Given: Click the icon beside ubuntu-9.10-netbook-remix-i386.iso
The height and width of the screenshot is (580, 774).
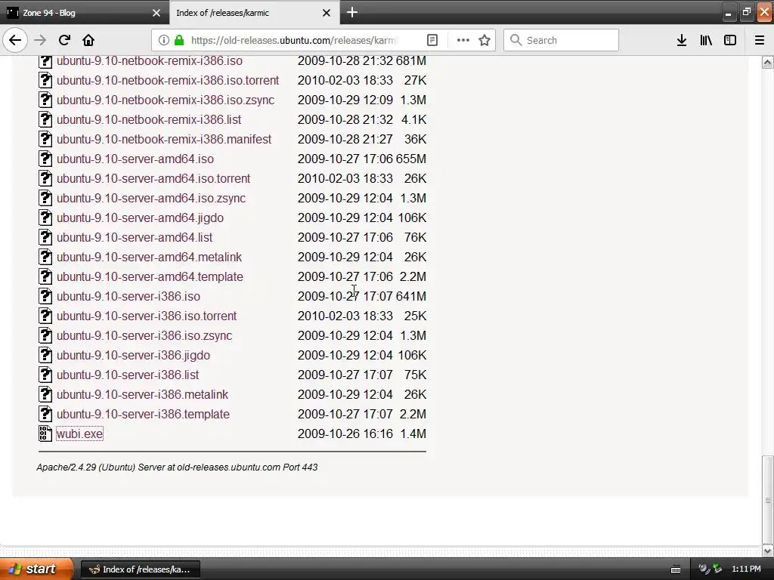Looking at the screenshot, I should click(x=45, y=60).
